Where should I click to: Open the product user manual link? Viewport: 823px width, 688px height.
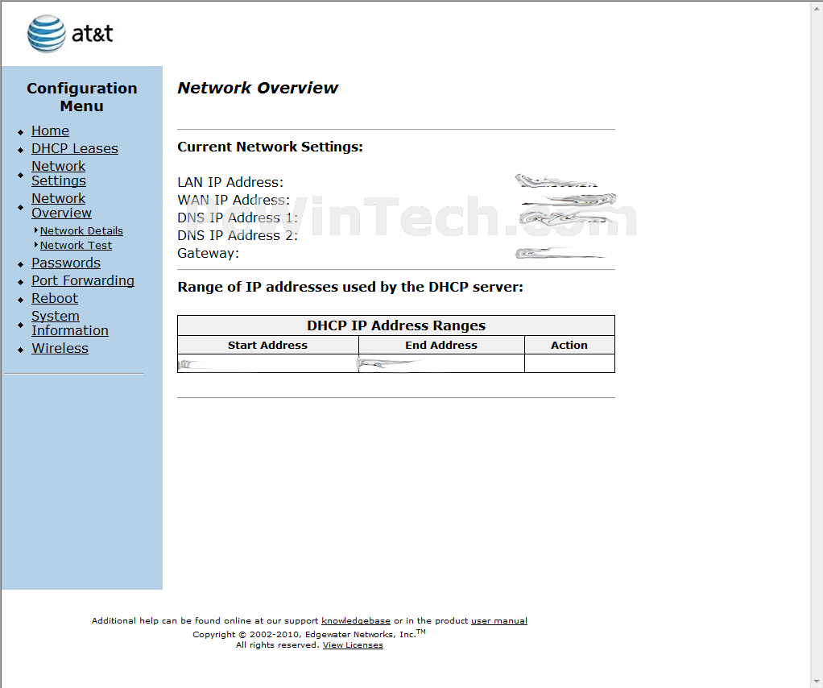(499, 621)
